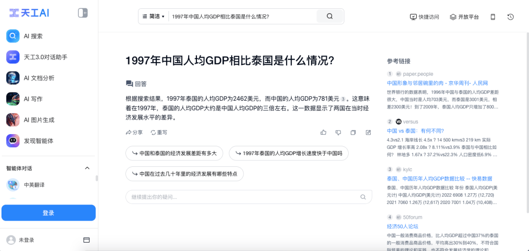Collapse the left sidebar panel icon

(x=83, y=13)
